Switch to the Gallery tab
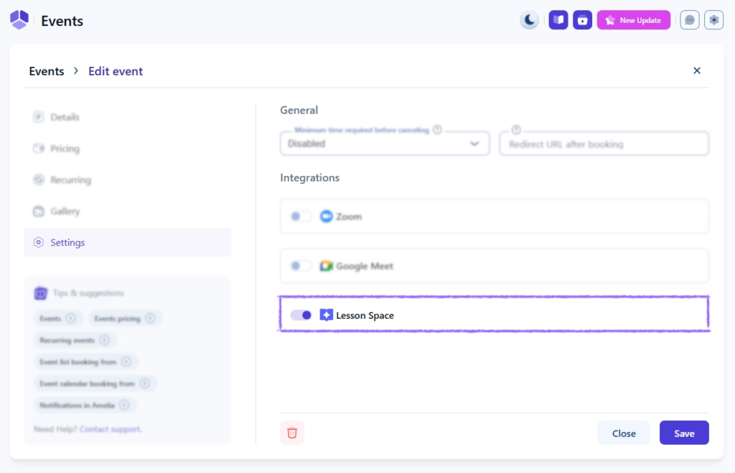 click(x=65, y=211)
